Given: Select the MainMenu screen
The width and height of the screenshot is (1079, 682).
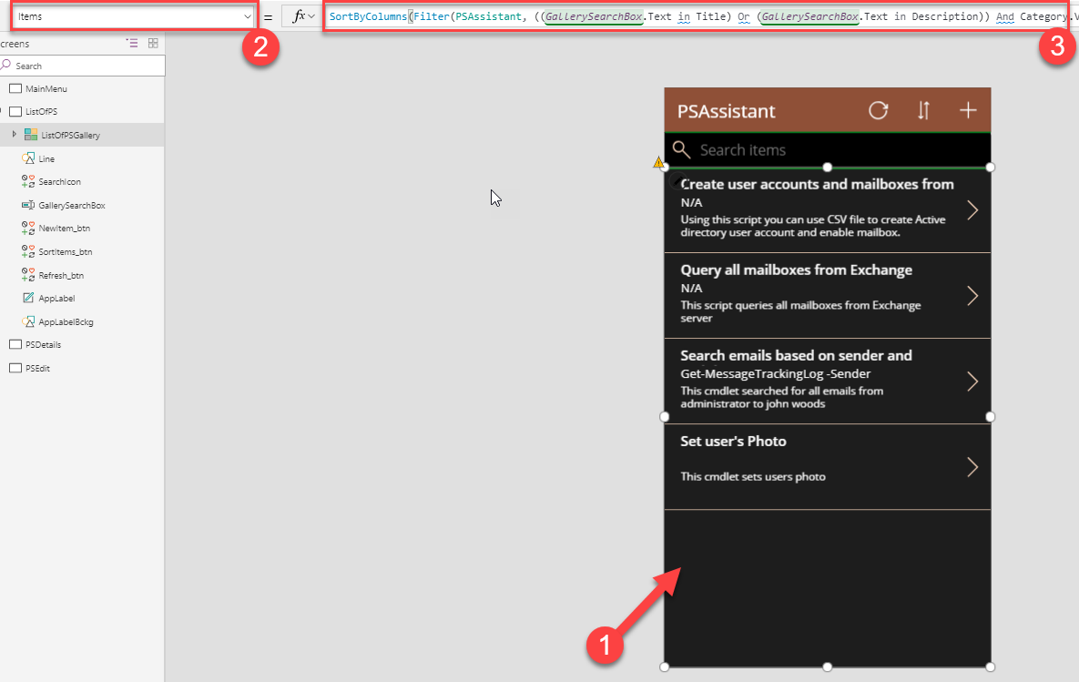Looking at the screenshot, I should pos(46,88).
